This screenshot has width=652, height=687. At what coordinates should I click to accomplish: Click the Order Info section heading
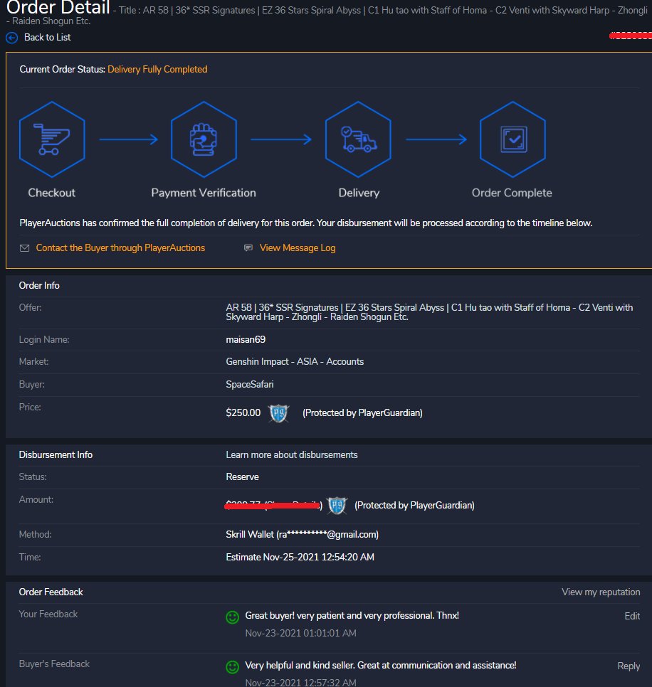coord(39,285)
